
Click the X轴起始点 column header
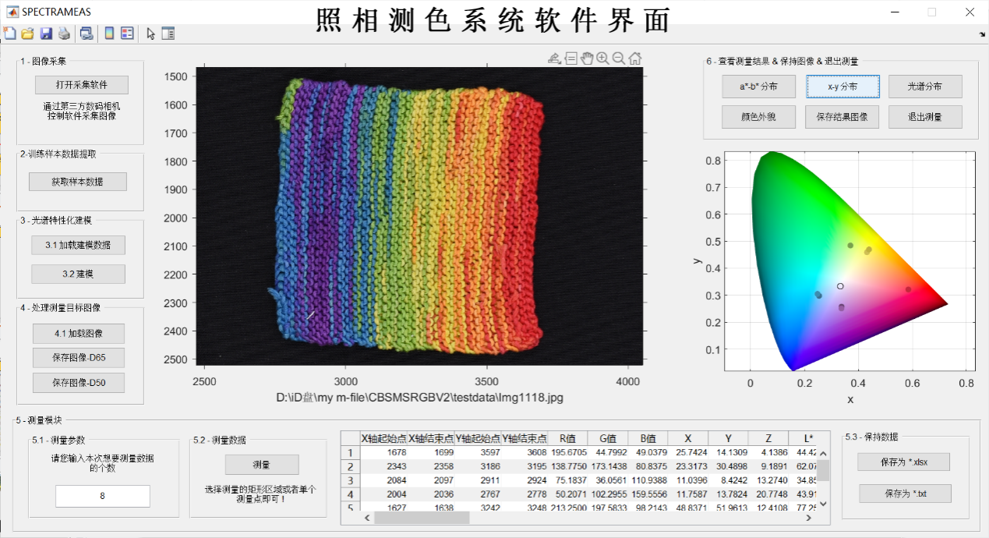coord(383,438)
